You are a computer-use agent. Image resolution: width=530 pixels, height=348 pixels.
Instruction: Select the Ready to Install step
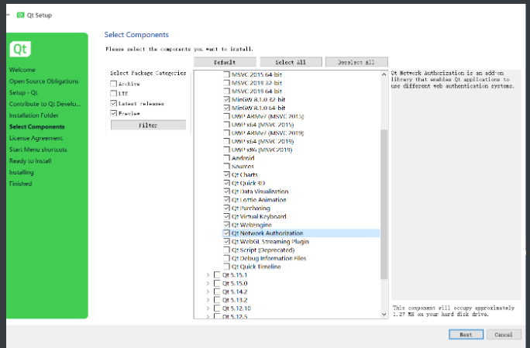tap(30, 161)
